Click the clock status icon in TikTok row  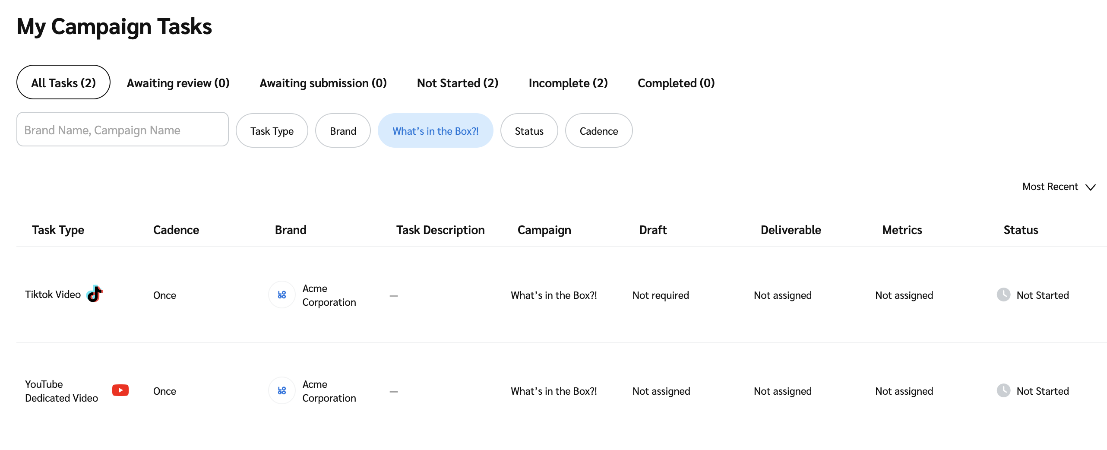[x=1003, y=295]
